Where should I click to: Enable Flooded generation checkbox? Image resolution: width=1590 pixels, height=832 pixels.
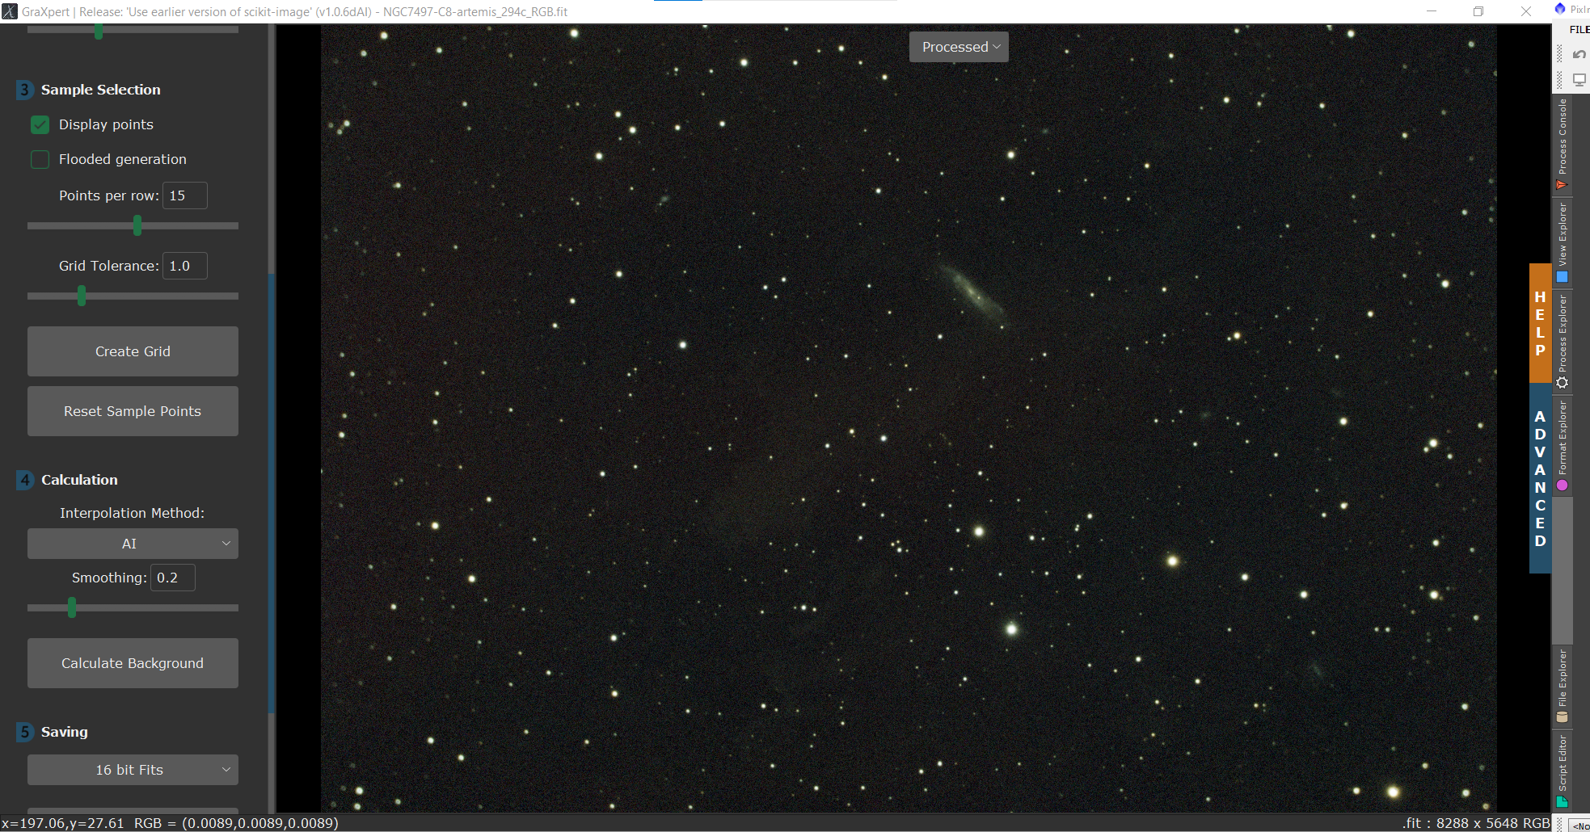pyautogui.click(x=40, y=159)
